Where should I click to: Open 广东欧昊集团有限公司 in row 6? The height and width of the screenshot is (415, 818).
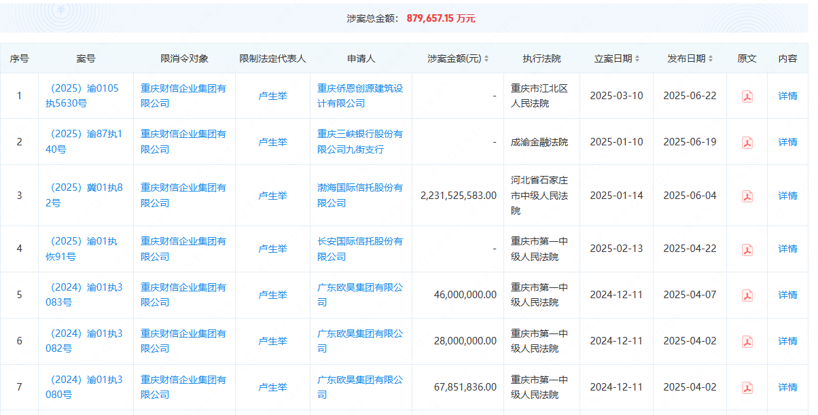click(360, 341)
